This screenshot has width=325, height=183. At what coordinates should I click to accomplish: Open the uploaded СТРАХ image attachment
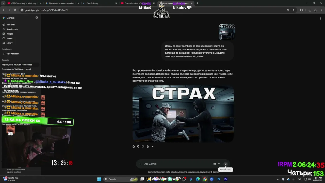click(227, 32)
